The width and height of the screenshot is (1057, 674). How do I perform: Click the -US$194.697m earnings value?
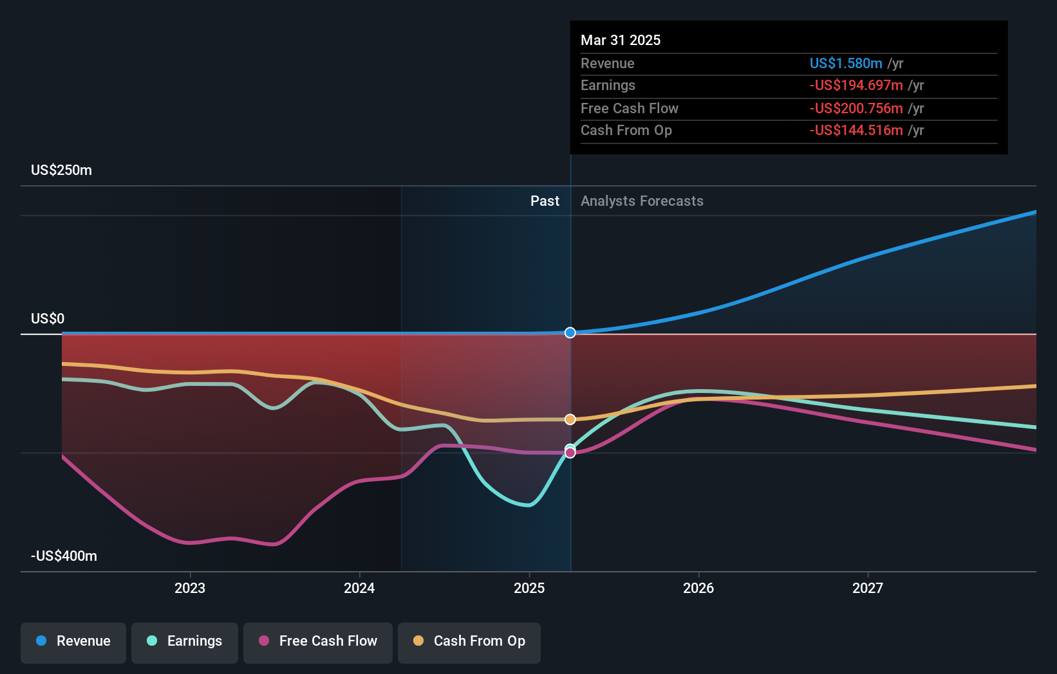click(x=856, y=85)
